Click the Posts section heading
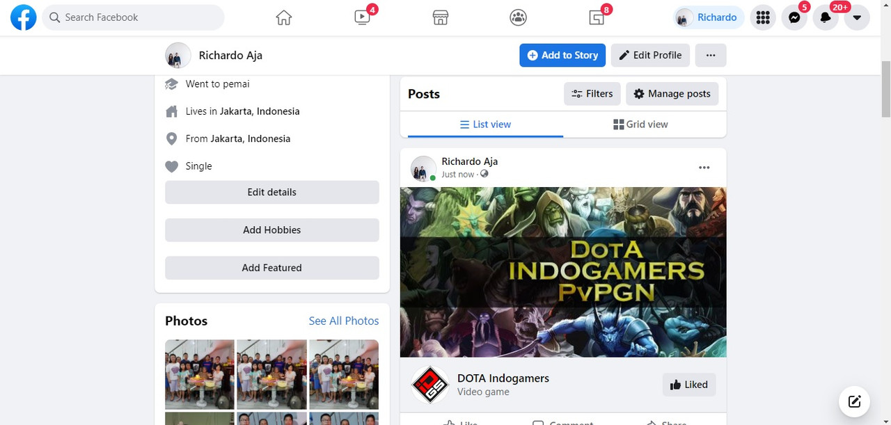The width and height of the screenshot is (891, 425). [x=424, y=94]
